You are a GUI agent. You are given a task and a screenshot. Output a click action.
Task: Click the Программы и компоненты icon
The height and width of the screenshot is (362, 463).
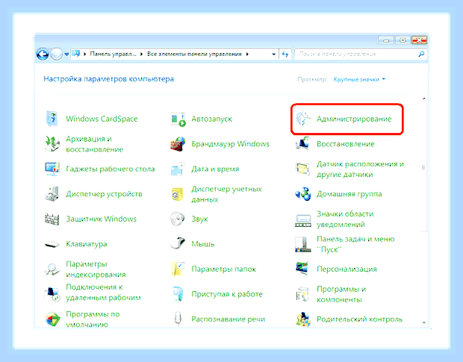[x=303, y=294]
